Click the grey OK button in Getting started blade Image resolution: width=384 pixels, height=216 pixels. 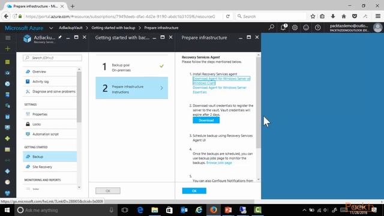pos(108,191)
